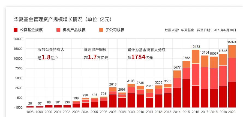Image resolution: width=243 pixels, height=117 pixels.
Task: Click the -1500 y-axis label
Action: (x=18, y=107)
